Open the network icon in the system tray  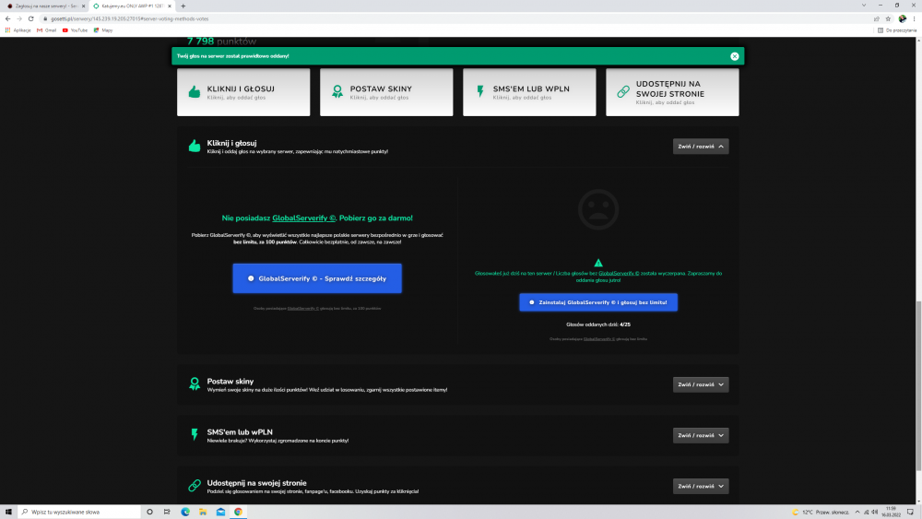point(866,512)
